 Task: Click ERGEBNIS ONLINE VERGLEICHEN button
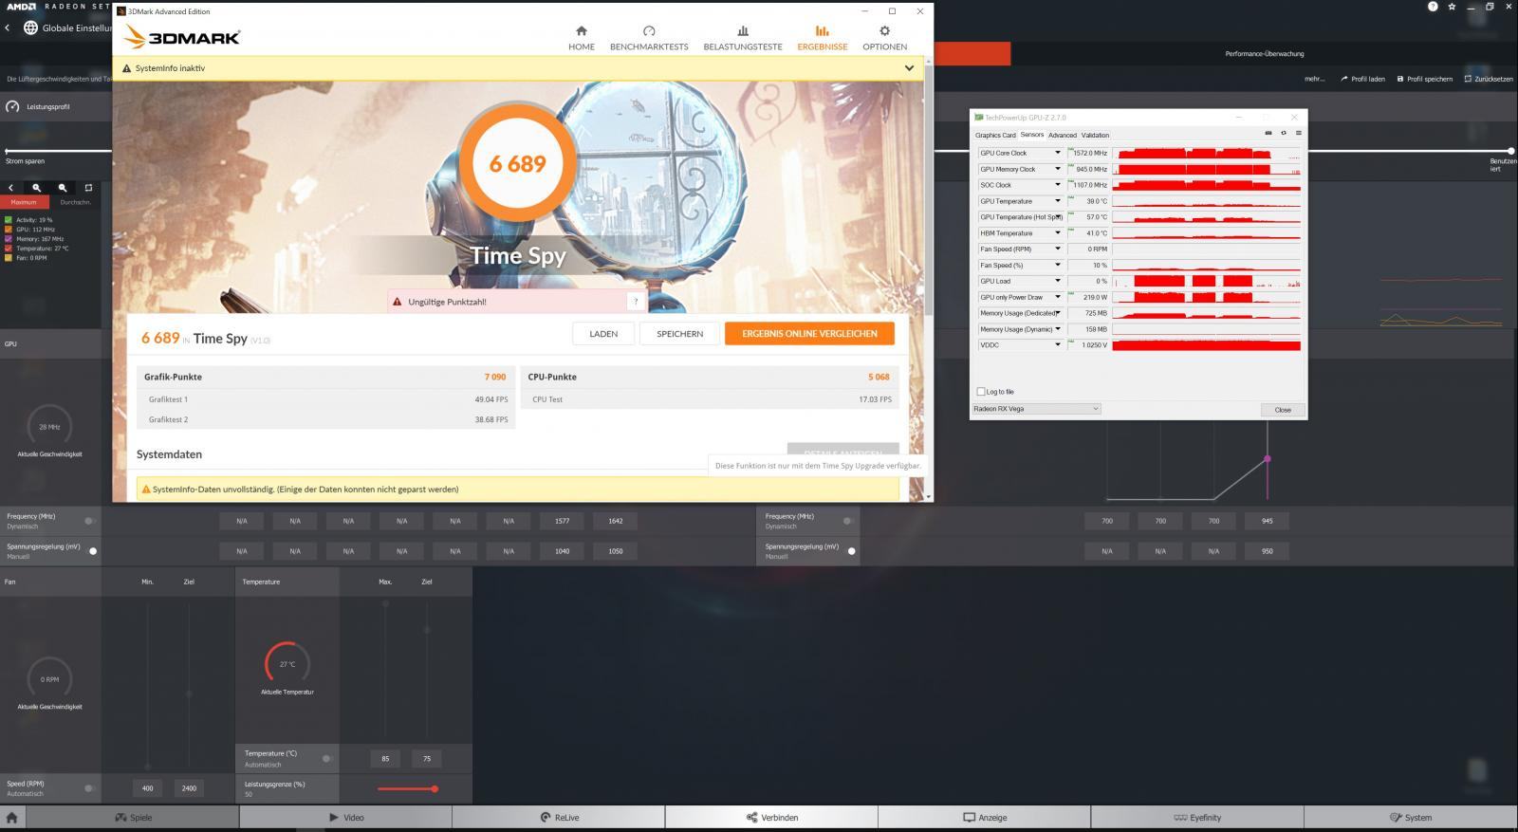pos(809,334)
